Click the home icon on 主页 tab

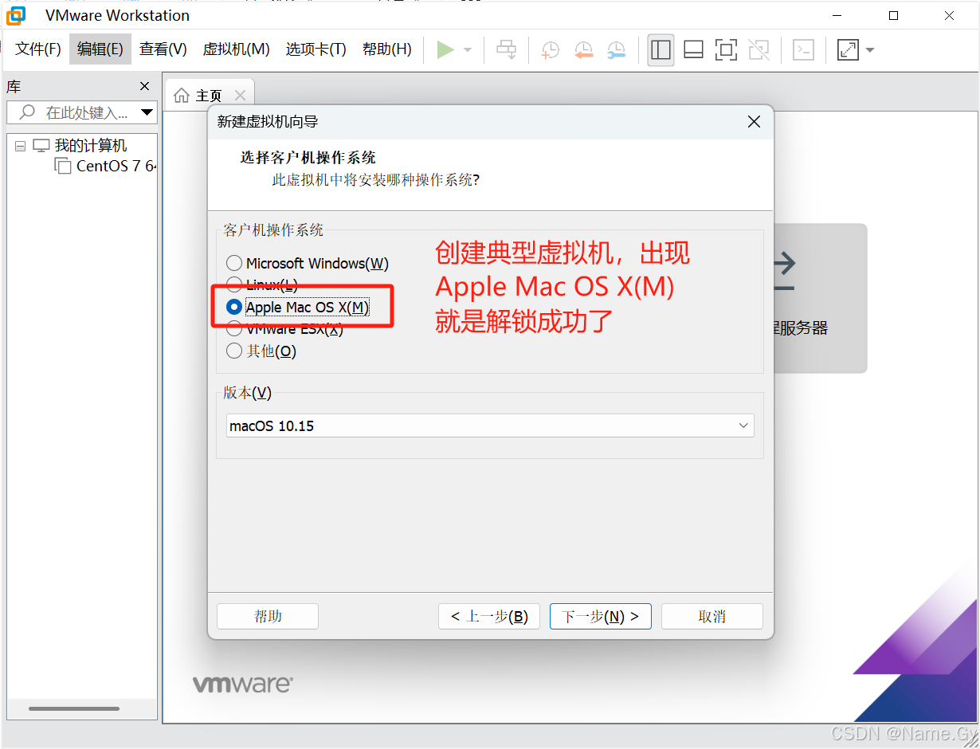point(182,96)
